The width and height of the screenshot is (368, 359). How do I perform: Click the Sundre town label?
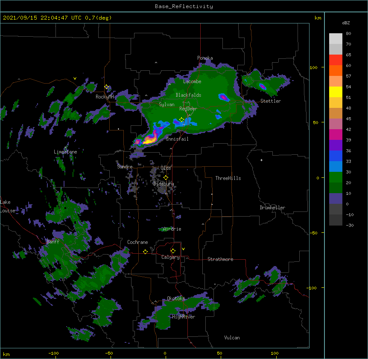click(125, 167)
